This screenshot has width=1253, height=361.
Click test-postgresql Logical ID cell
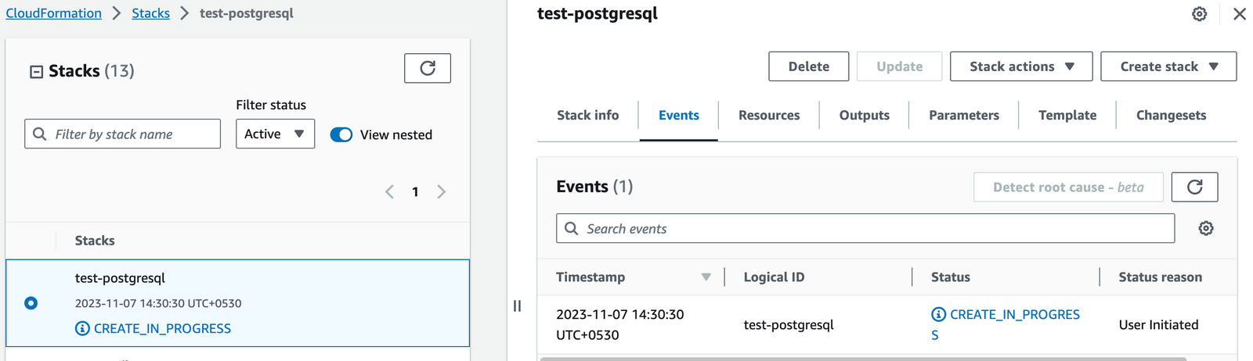click(x=789, y=324)
